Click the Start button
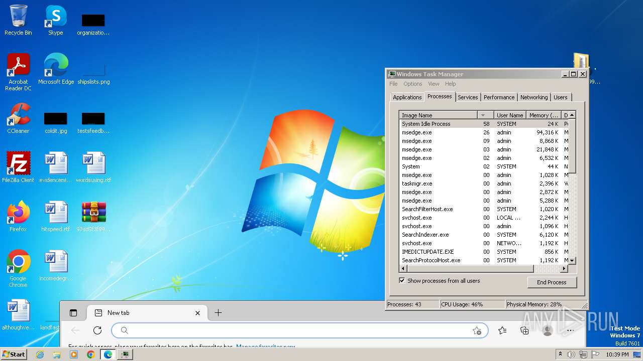Screen dimensions: 643x361 tap(14, 354)
